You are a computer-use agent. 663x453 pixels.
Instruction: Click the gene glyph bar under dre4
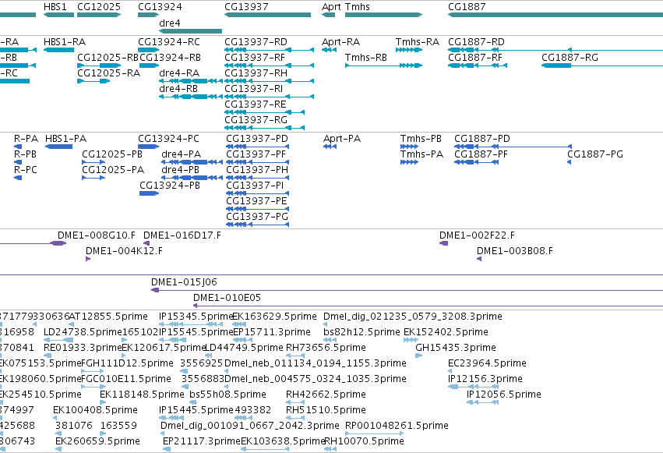[190, 31]
